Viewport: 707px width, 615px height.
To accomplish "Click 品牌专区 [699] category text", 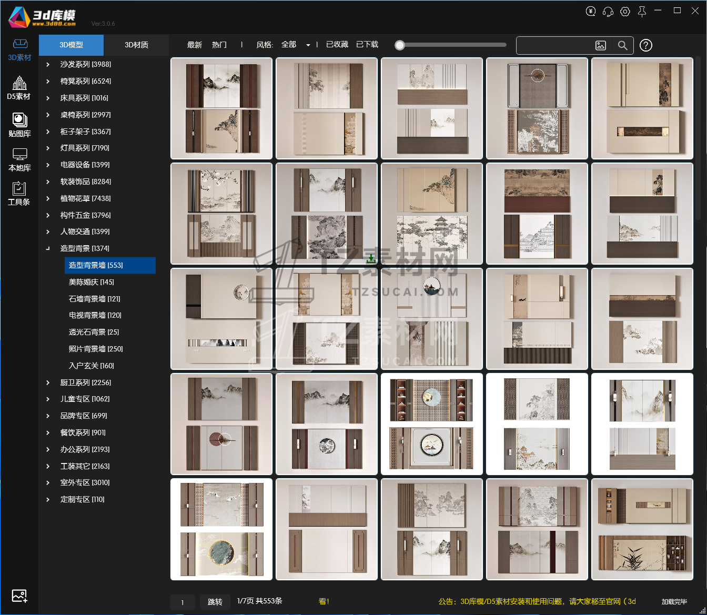I will pyautogui.click(x=84, y=416).
